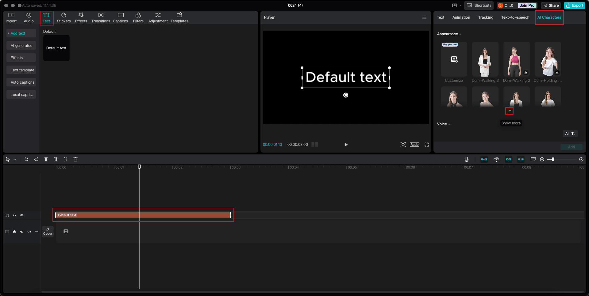Open the player fullscreen view

[x=427, y=145]
